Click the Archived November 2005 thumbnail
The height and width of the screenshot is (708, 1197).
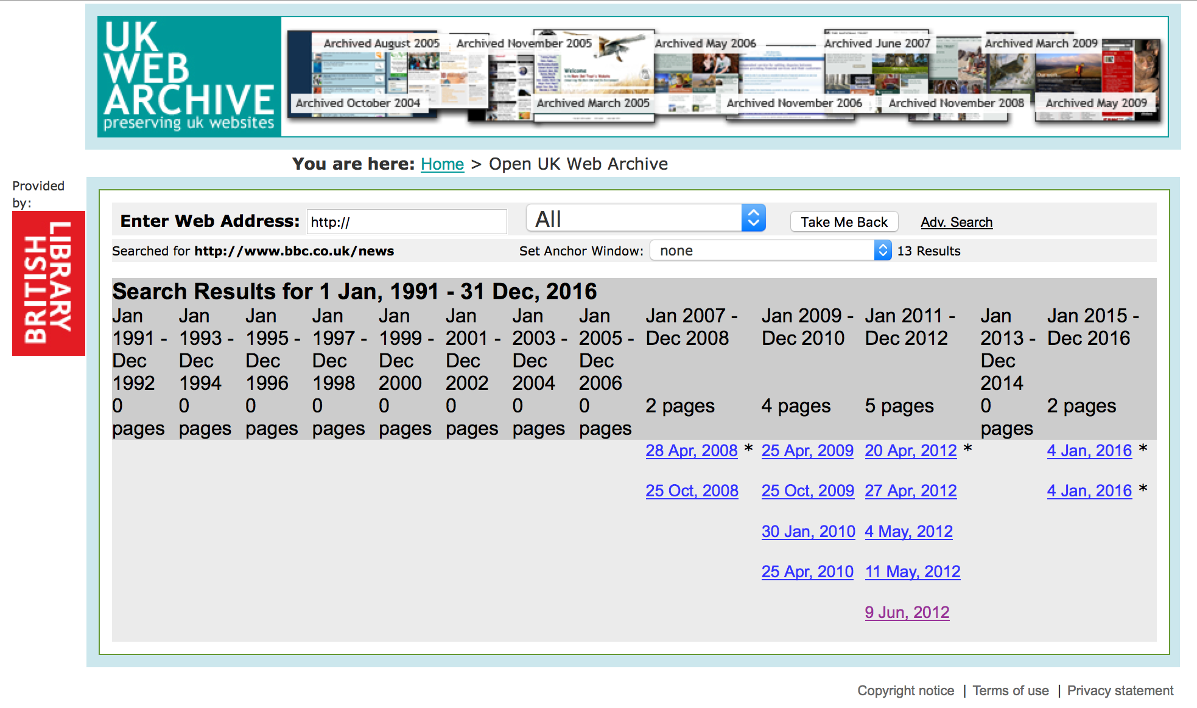pos(524,43)
